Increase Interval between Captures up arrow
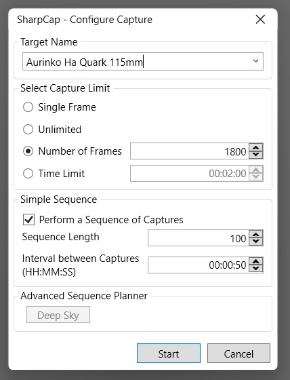 256,261
